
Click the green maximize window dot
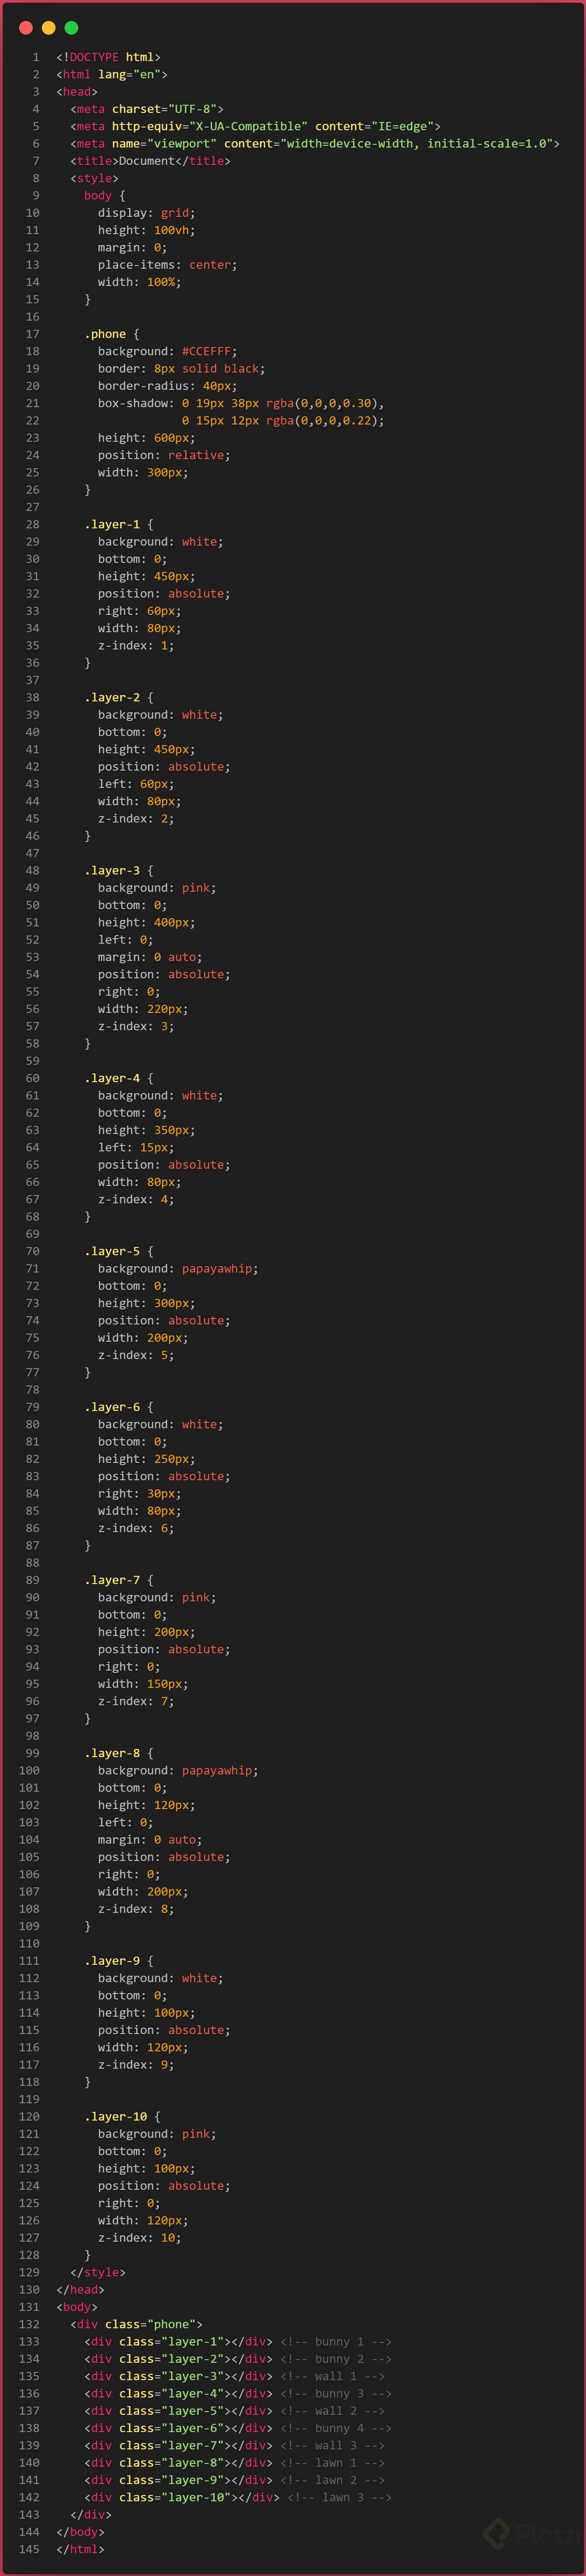point(72,28)
